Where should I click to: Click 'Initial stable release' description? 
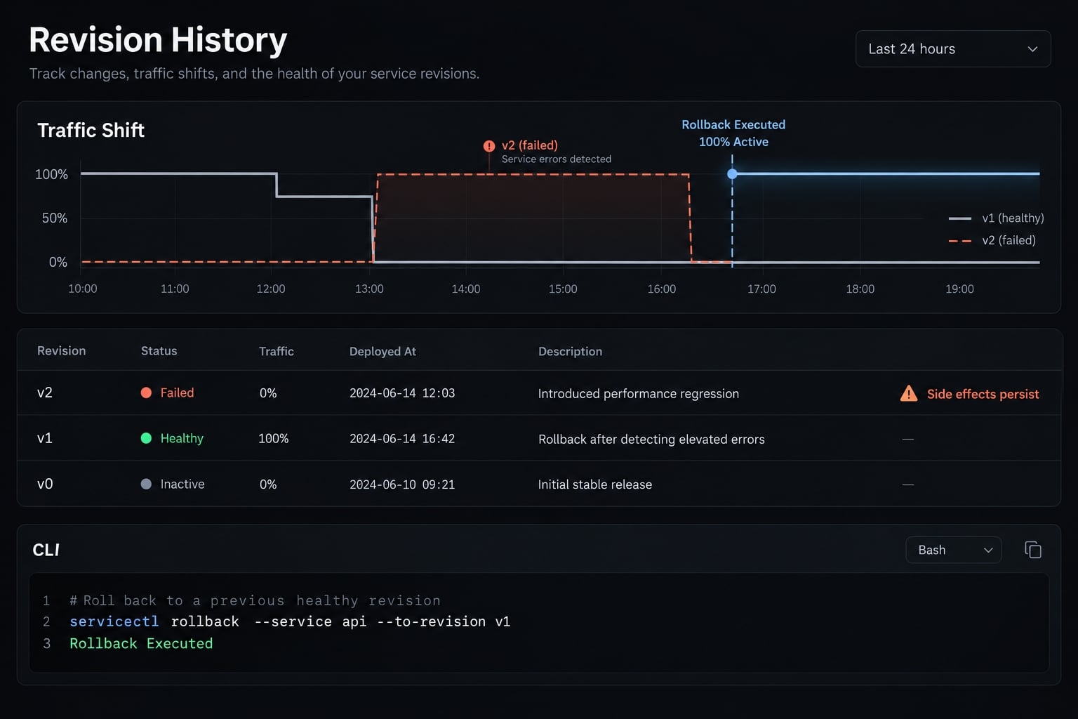[595, 484]
